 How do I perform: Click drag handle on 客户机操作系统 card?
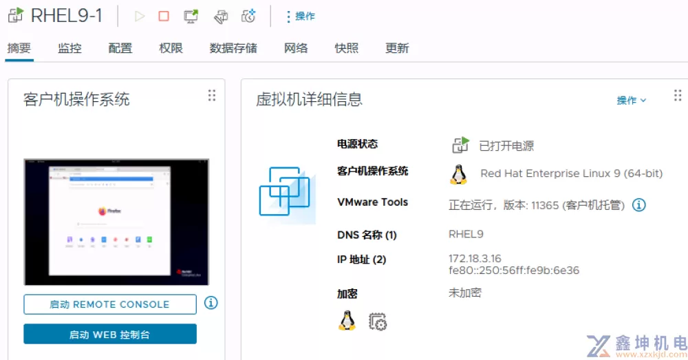pos(212,96)
